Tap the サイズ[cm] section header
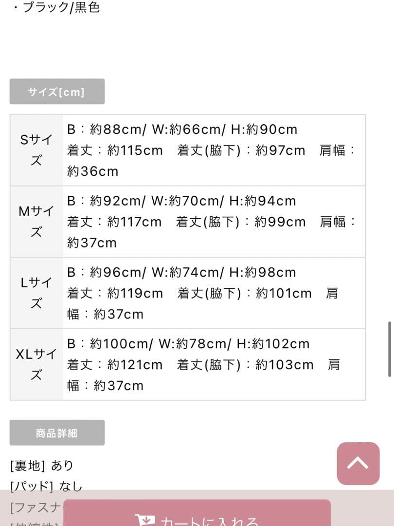This screenshot has width=394, height=526. [x=57, y=92]
